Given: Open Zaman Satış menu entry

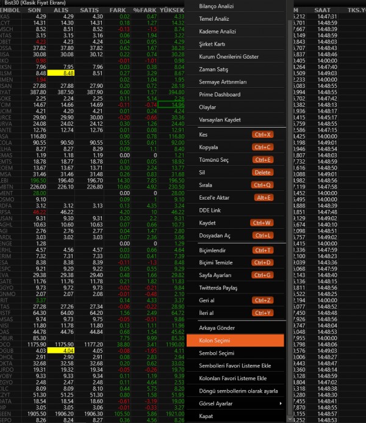Looking at the screenshot, I should [235, 70].
